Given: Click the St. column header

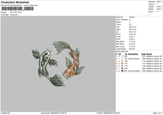Looking at the screenshot, I should (x=126, y=54).
